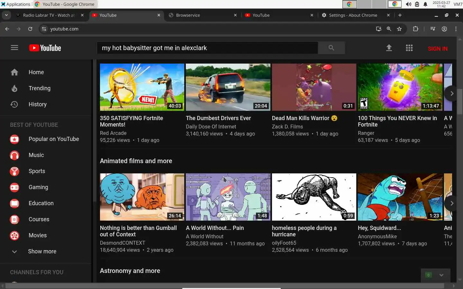
Task: Open the Daily Dose Of Internet channel
Action: (211, 127)
